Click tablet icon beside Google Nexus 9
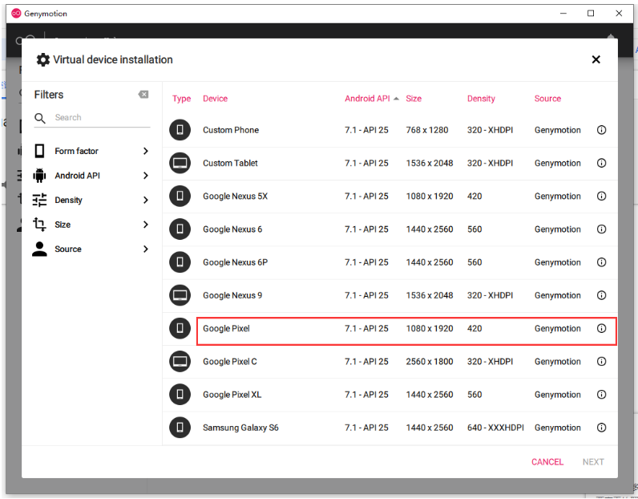Image resolution: width=638 pixels, height=499 pixels. pos(180,295)
